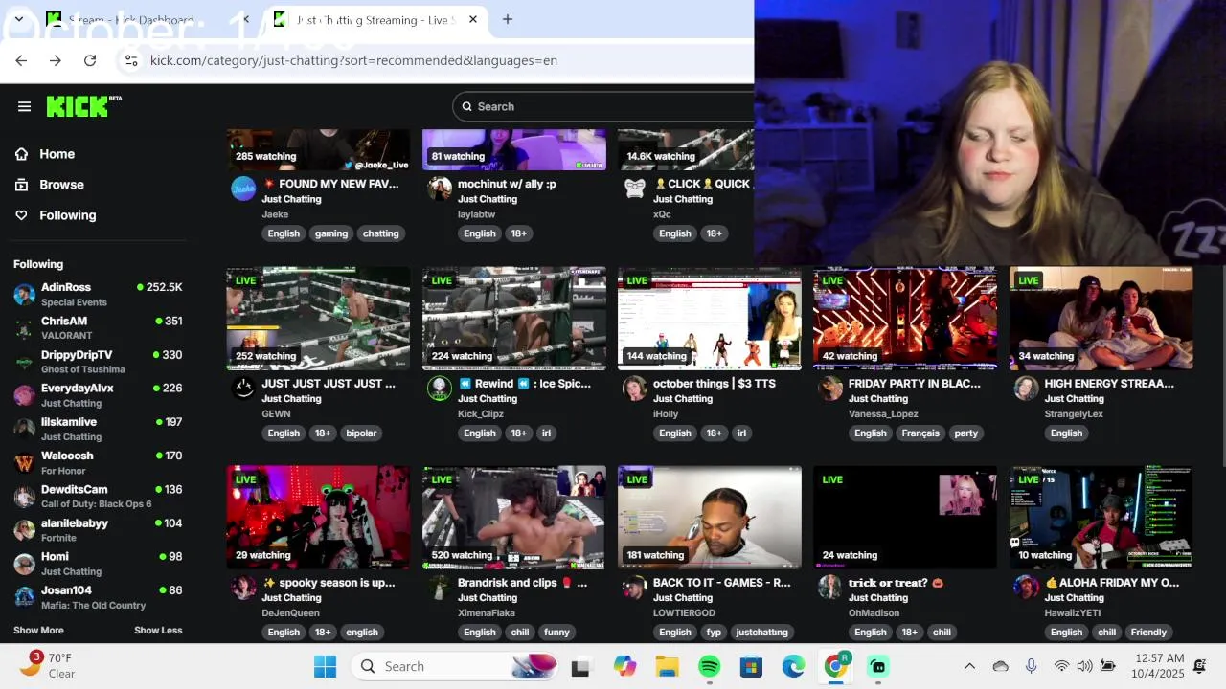The width and height of the screenshot is (1226, 689).
Task: Select the party tag under Vanessa_Lopez
Action: [x=966, y=433]
